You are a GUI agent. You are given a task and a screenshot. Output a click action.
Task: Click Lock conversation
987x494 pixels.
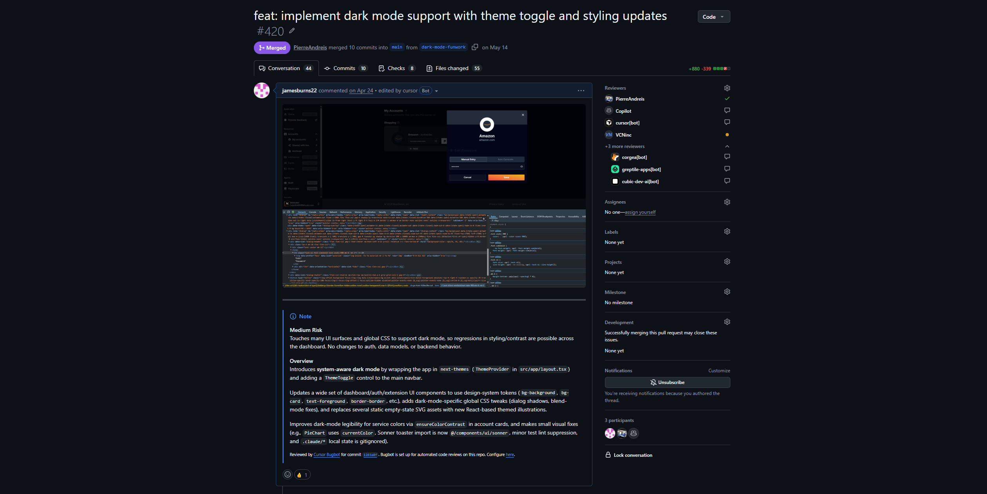pos(629,455)
